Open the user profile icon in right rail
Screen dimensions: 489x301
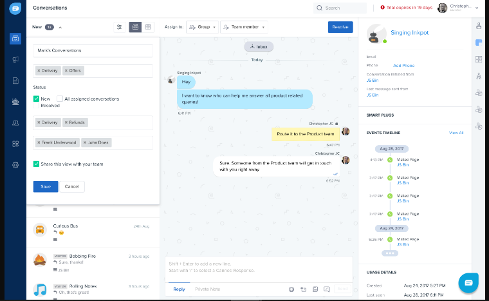(x=479, y=26)
